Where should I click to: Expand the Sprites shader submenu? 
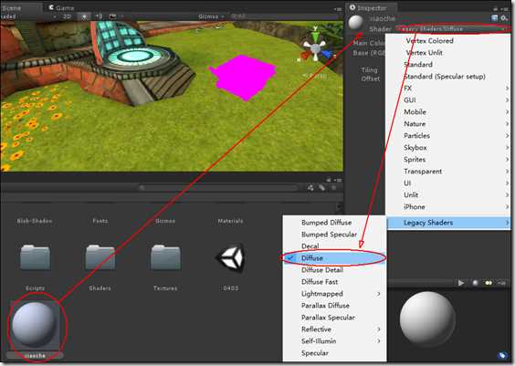point(448,159)
